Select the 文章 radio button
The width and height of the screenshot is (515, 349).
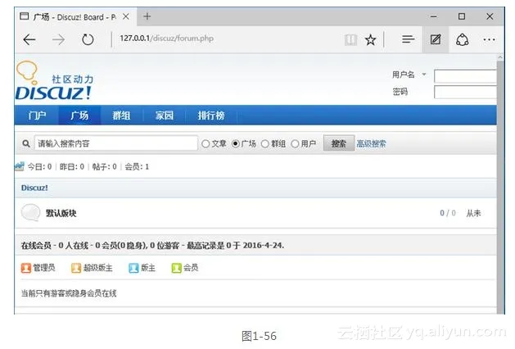pos(206,144)
